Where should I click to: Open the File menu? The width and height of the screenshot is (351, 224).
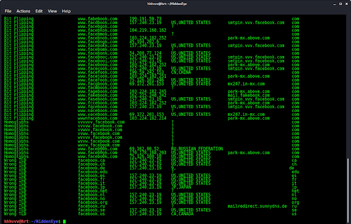tap(8, 11)
